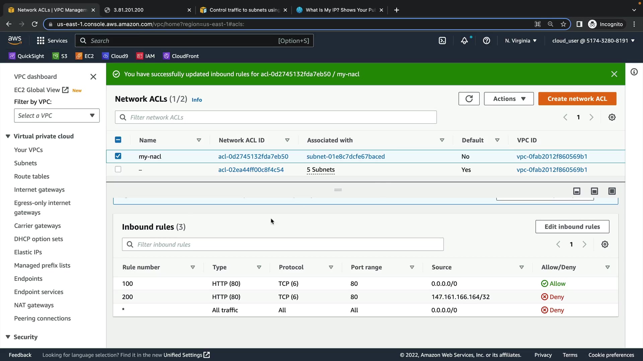
Task: Open the acl-0d2745132fda7eb50 link
Action: coord(253,156)
